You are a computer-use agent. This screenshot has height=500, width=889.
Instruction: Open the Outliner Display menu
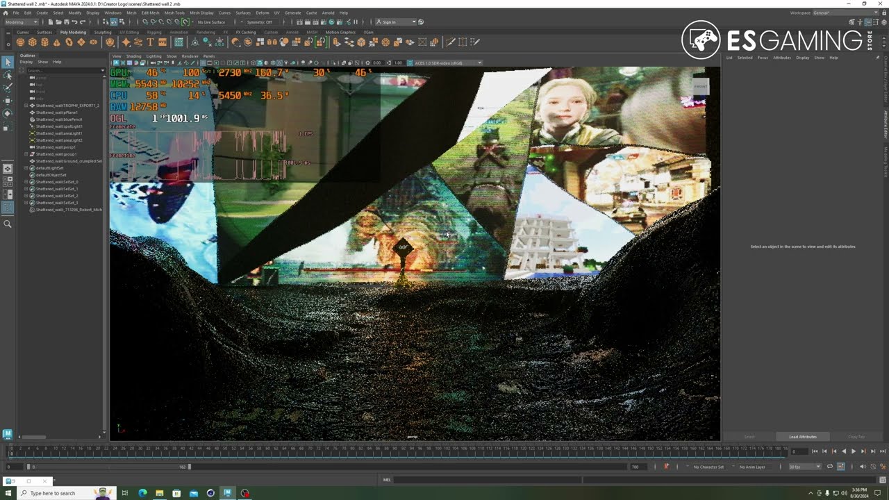coord(26,62)
